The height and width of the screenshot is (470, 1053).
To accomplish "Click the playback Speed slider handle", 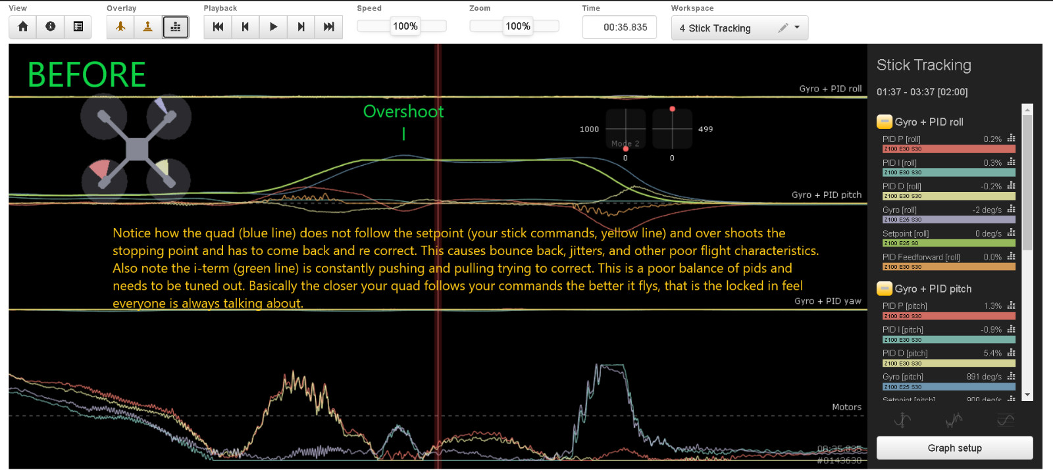I will (405, 26).
